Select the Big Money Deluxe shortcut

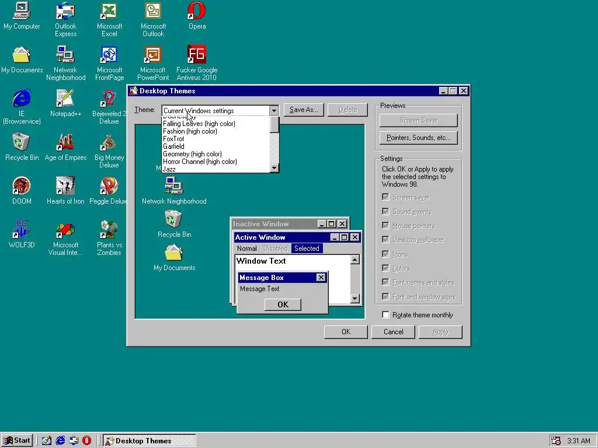point(109,150)
